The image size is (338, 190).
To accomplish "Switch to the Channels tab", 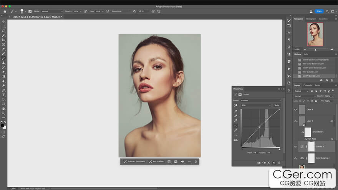I will [308, 85].
